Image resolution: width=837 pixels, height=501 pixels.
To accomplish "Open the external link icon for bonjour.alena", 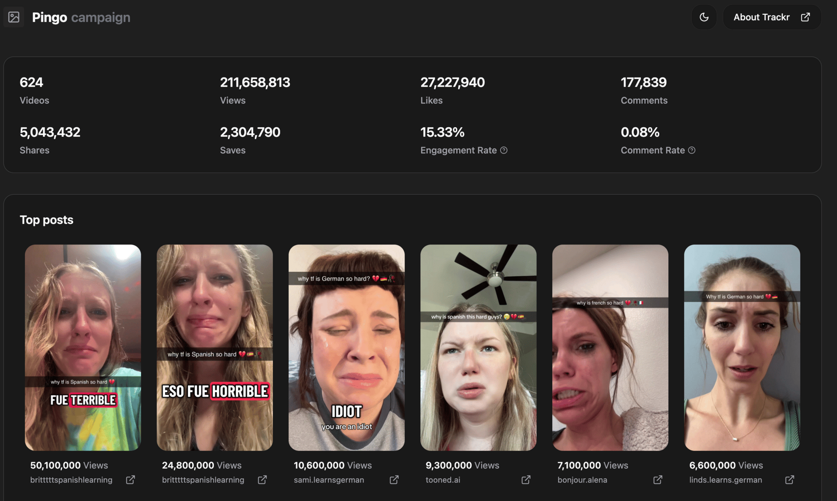I will tap(658, 480).
